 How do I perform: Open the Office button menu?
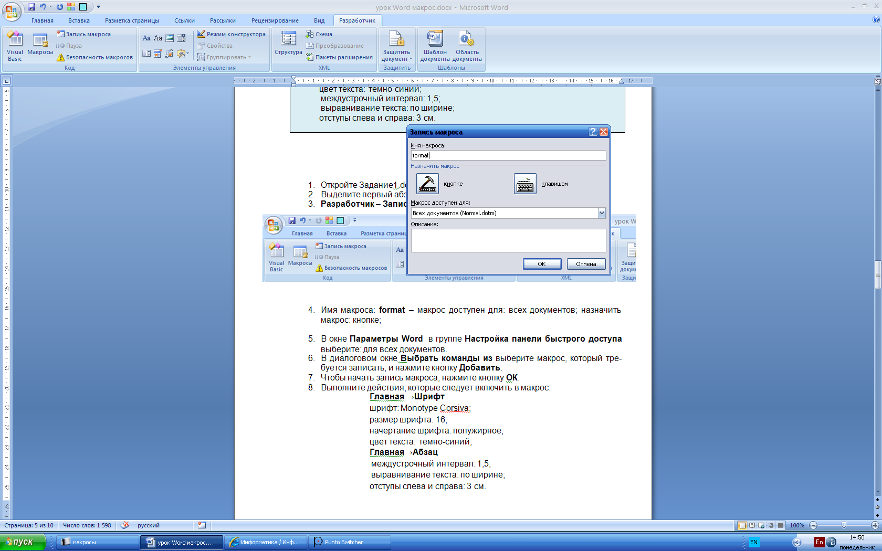11,11
